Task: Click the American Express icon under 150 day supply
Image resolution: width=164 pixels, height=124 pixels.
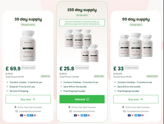Action: point(82,115)
